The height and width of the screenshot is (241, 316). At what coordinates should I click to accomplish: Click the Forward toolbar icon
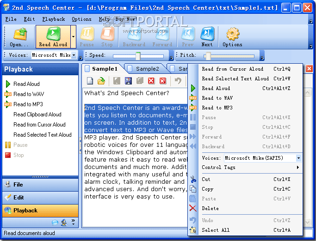point(162,37)
